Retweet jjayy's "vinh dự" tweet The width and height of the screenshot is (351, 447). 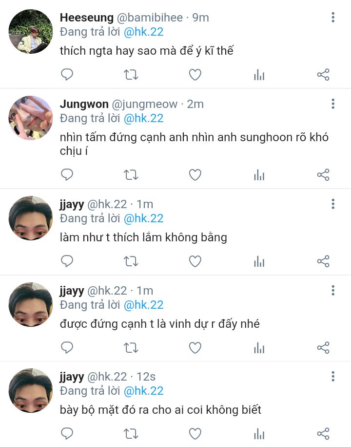pos(131,347)
